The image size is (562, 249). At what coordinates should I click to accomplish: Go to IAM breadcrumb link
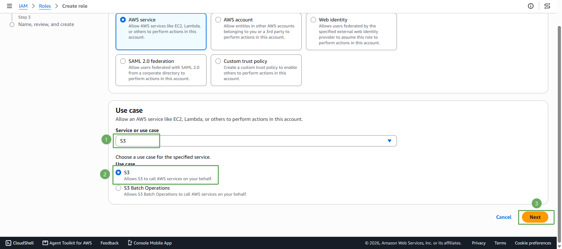23,6
